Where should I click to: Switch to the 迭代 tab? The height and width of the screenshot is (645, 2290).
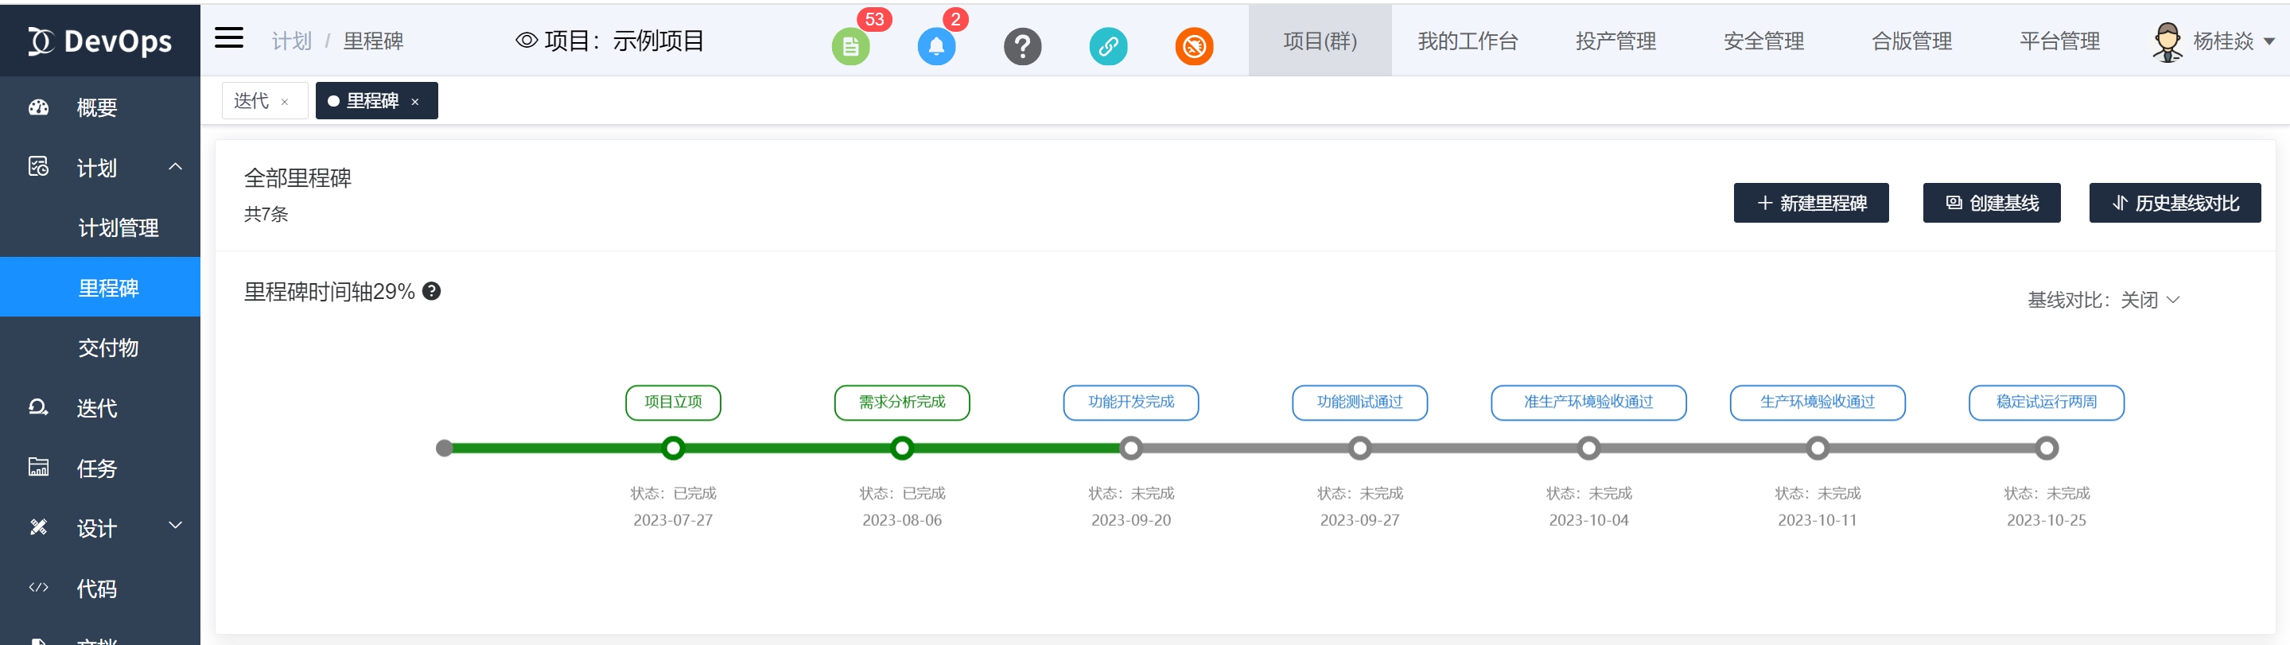(251, 101)
